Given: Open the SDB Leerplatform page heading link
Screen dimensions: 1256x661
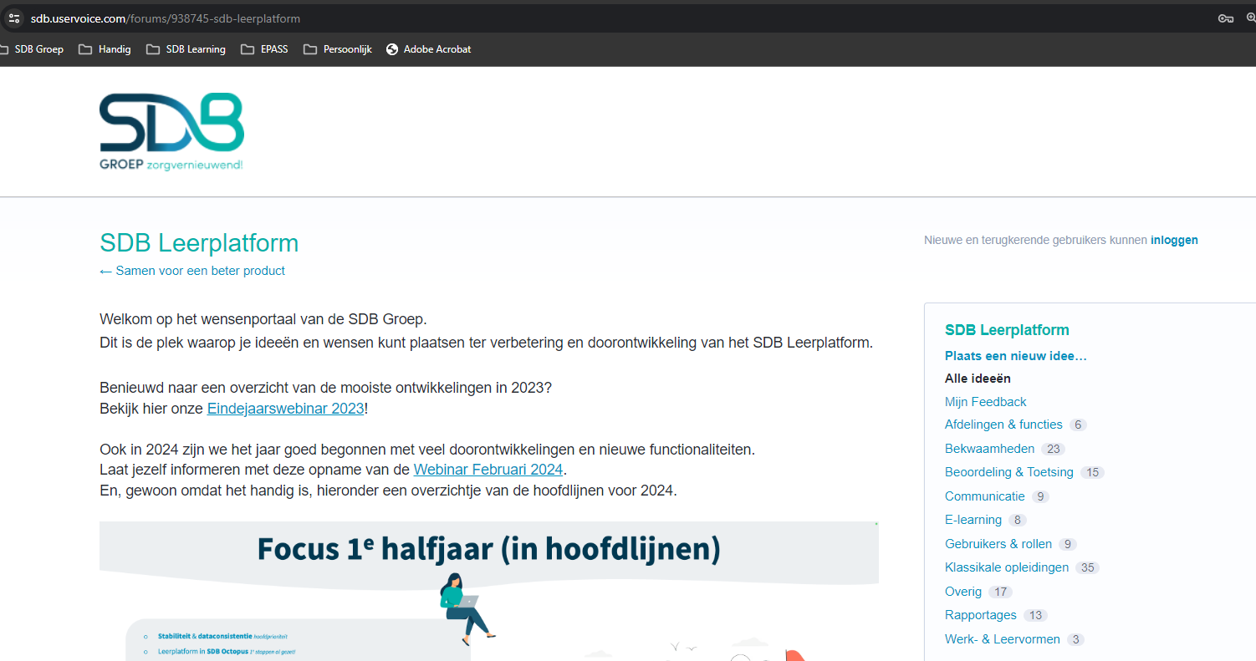Looking at the screenshot, I should [x=199, y=243].
